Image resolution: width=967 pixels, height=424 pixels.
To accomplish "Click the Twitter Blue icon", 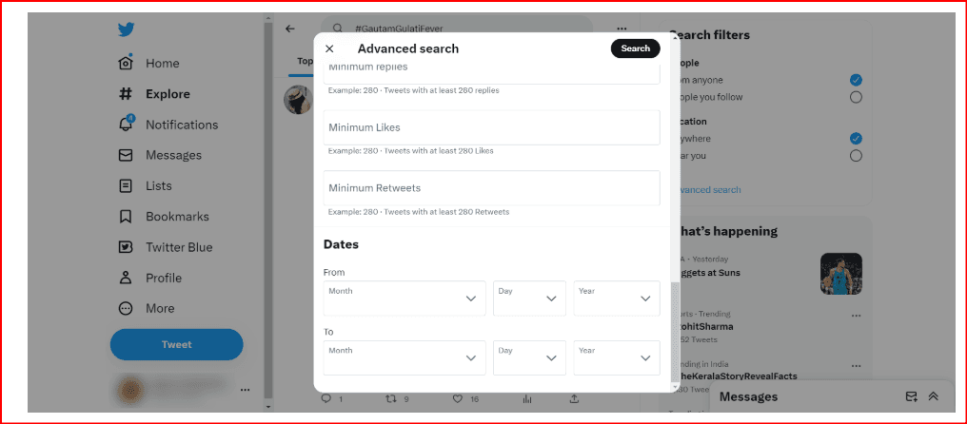I will coord(126,247).
